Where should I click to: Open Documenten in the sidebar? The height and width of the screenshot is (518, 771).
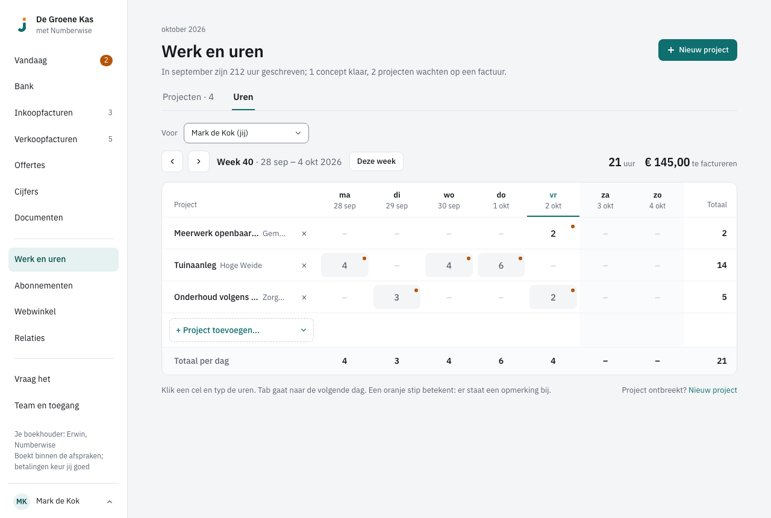(x=63, y=217)
